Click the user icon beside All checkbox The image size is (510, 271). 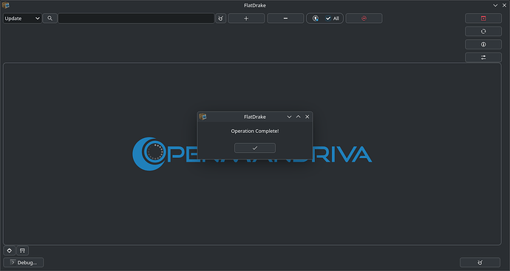315,18
